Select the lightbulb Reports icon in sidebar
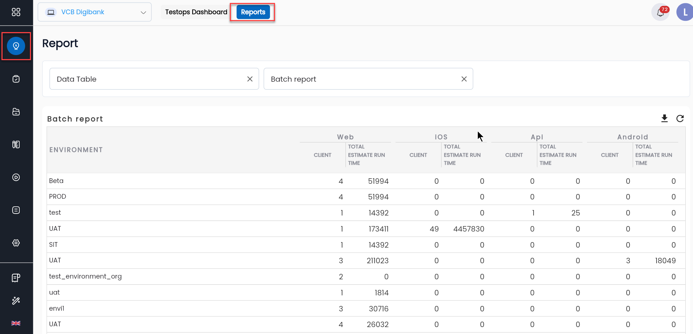The height and width of the screenshot is (334, 693). [x=16, y=46]
